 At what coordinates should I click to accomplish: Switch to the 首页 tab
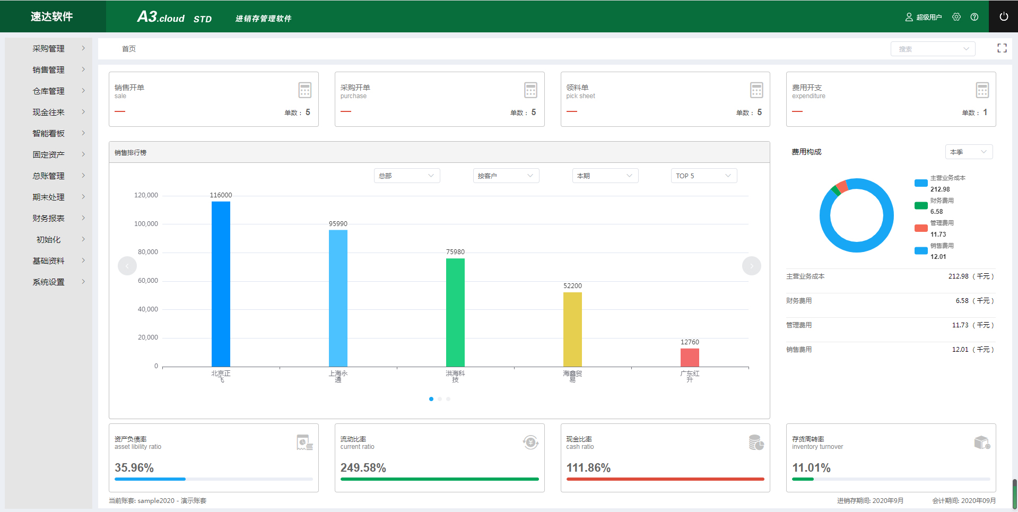(129, 49)
